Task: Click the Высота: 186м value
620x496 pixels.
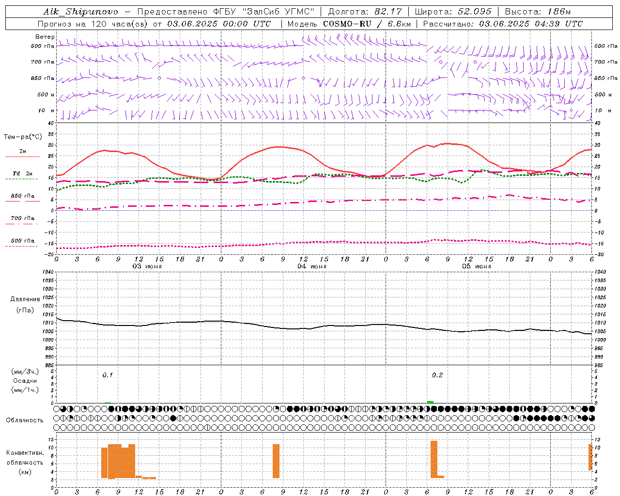Action: point(538,12)
